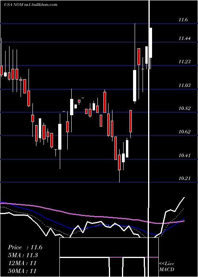
Task: Click the '5MA : 11.3' readout
Action: click(23, 255)
